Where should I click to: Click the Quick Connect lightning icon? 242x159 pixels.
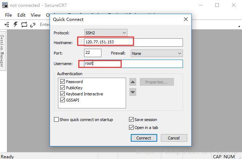(16, 24)
